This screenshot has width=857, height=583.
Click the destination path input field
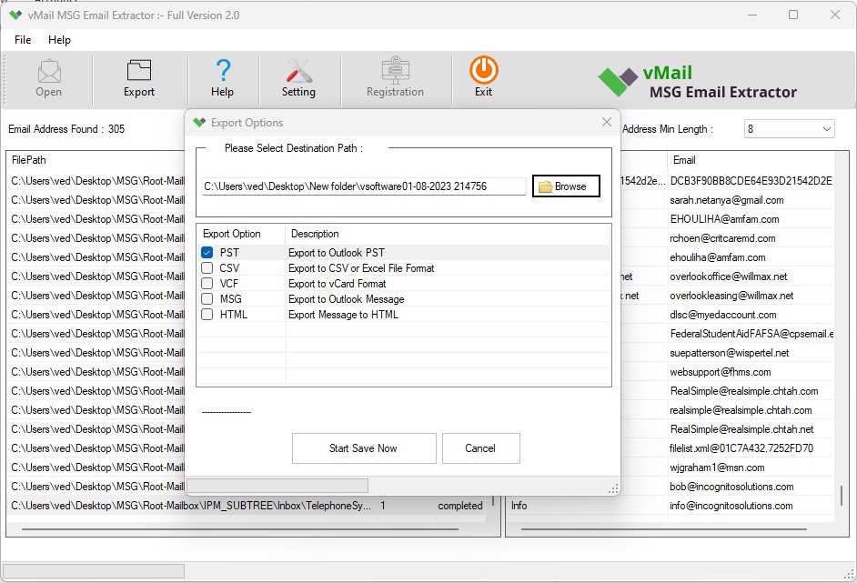click(x=364, y=186)
